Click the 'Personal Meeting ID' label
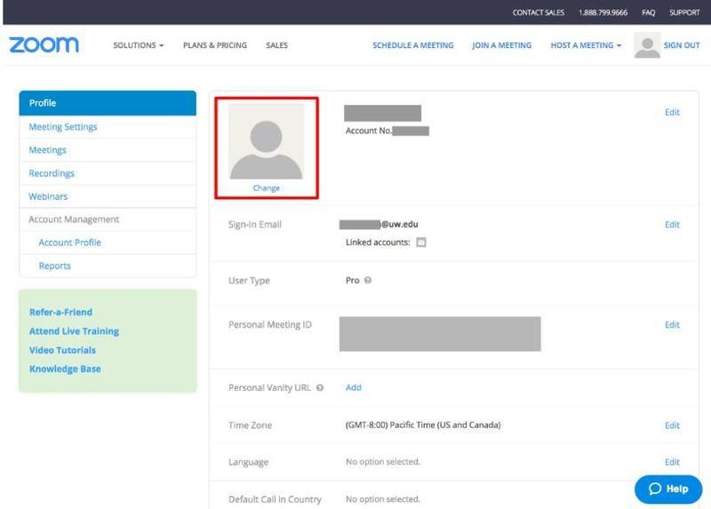The image size is (711, 509). (270, 325)
